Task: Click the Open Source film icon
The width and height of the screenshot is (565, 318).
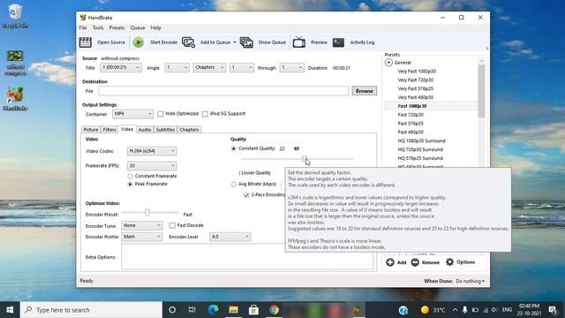Action: [86, 42]
